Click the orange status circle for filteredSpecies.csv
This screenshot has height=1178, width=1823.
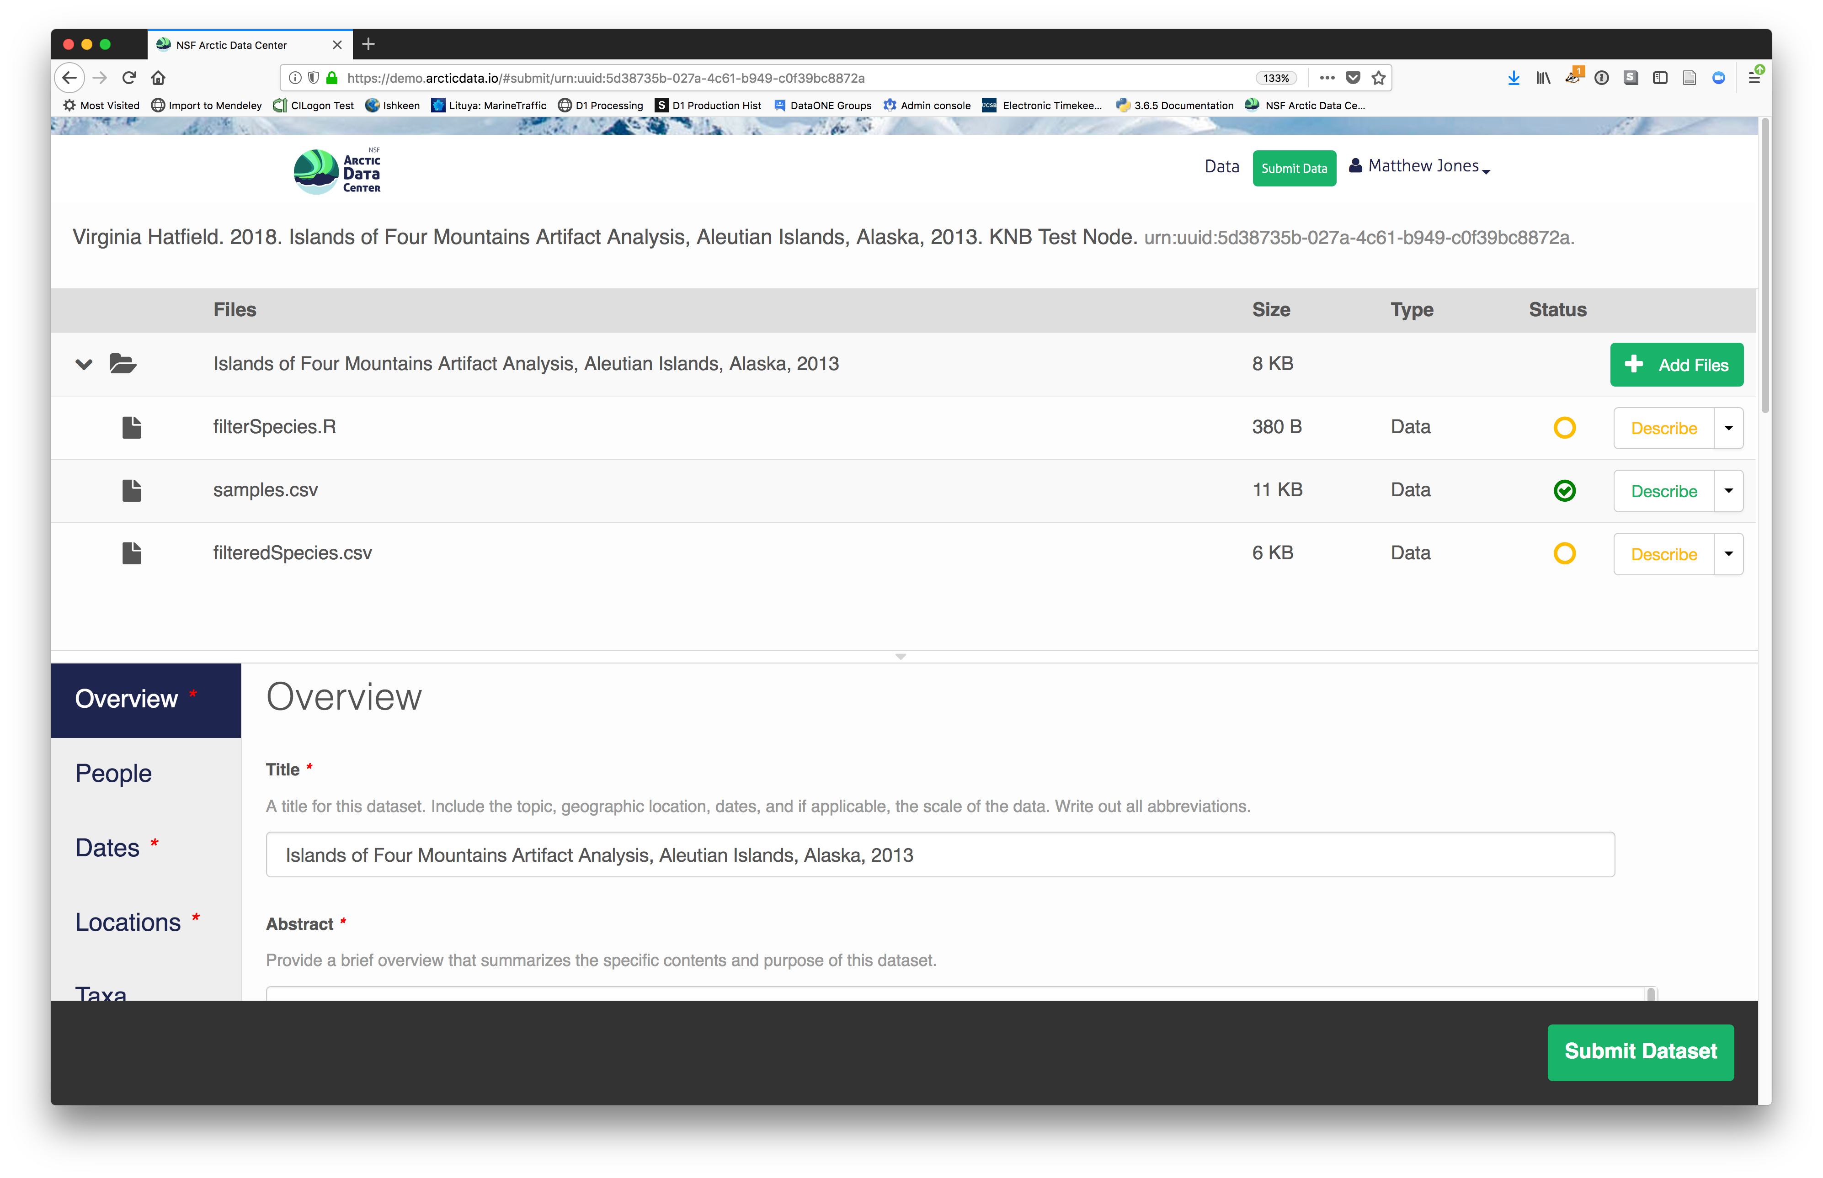[x=1564, y=553]
